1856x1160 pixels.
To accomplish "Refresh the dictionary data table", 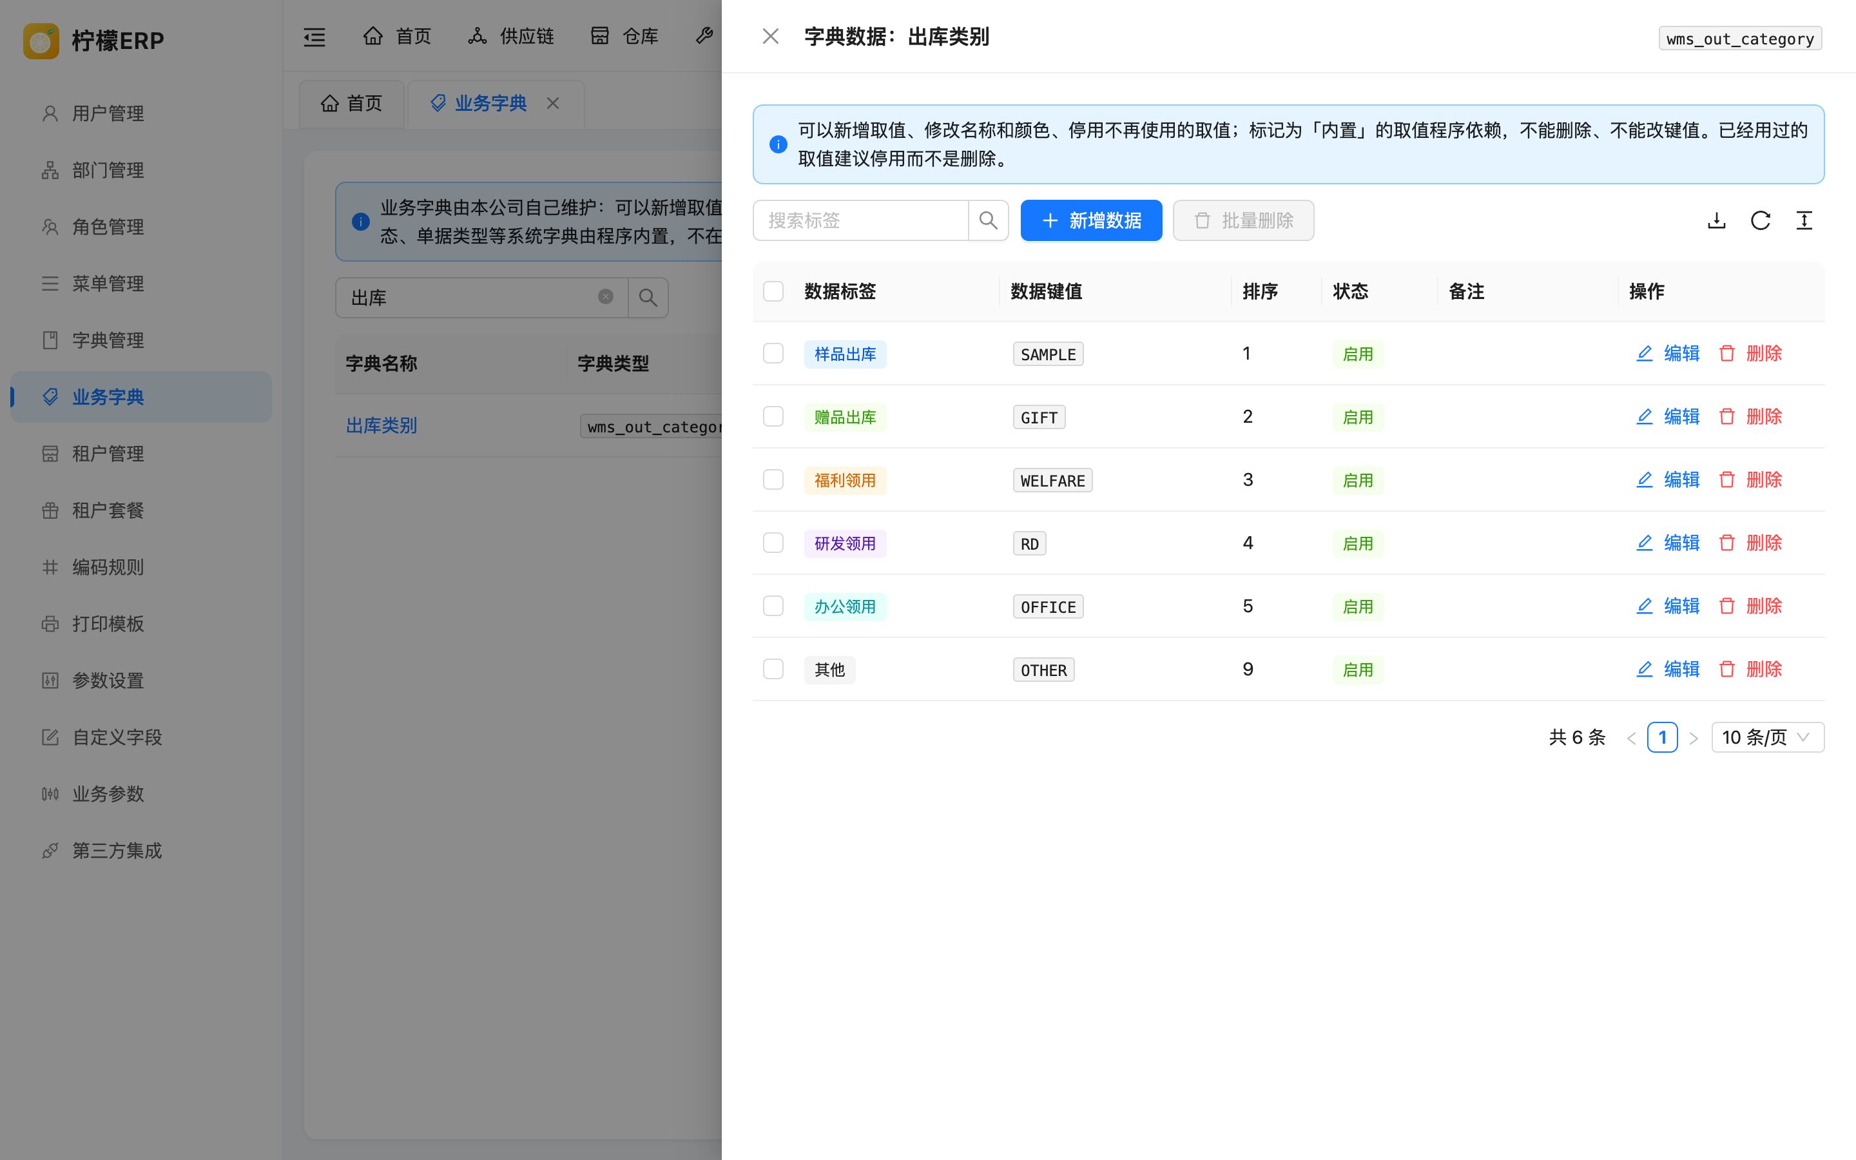I will click(x=1760, y=221).
